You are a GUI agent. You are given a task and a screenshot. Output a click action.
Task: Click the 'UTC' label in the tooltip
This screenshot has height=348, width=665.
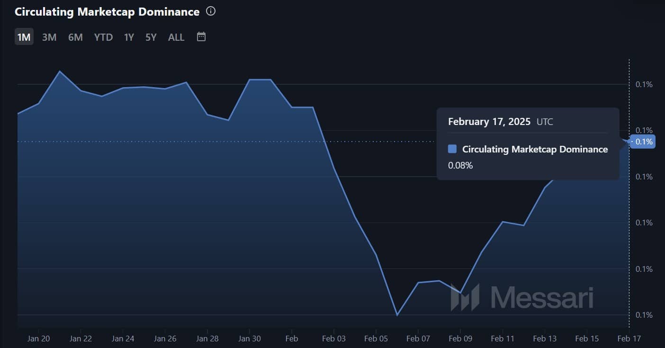[x=545, y=122]
